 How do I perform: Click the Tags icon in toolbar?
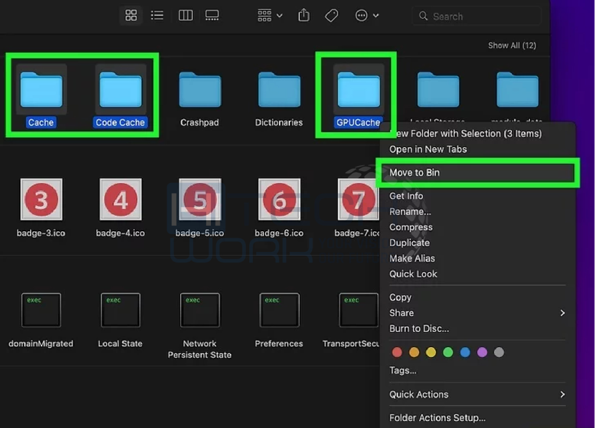point(331,16)
